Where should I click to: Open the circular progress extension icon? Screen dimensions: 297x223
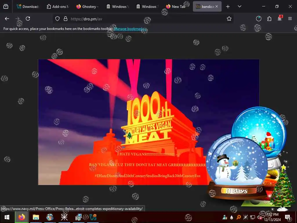click(258, 19)
